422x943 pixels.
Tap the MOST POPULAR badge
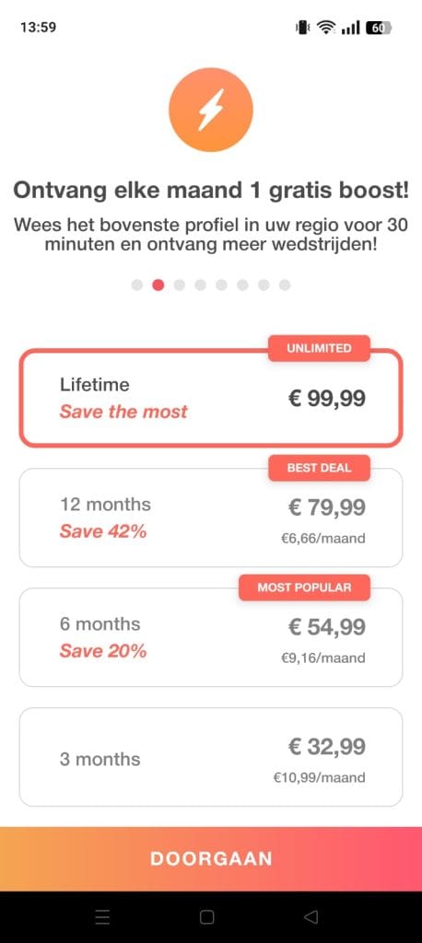pos(305,588)
